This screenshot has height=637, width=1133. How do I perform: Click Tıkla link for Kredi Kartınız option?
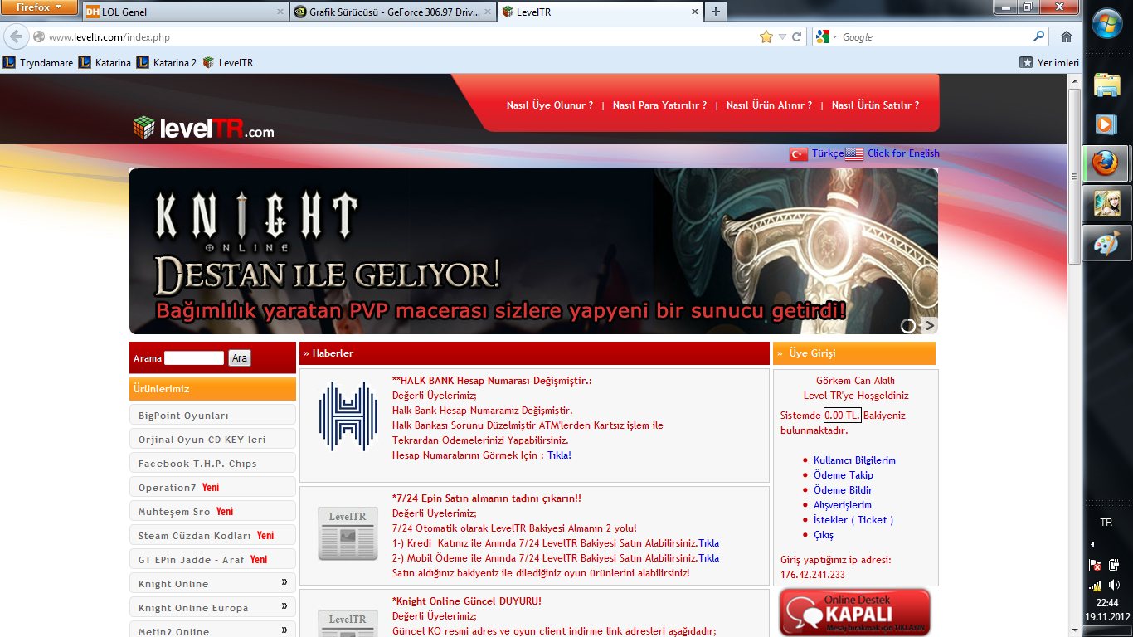(x=708, y=543)
